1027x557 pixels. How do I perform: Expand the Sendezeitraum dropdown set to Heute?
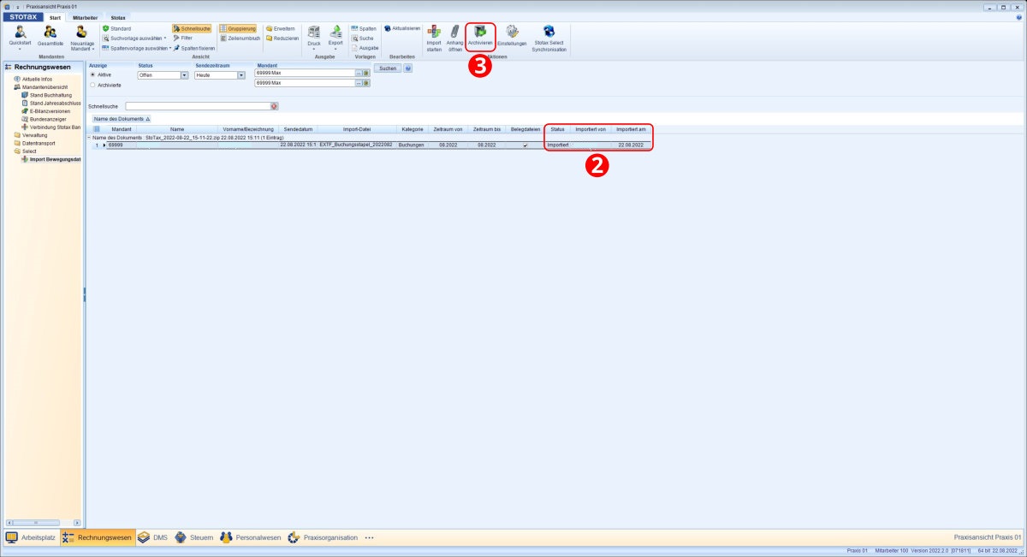click(x=240, y=75)
